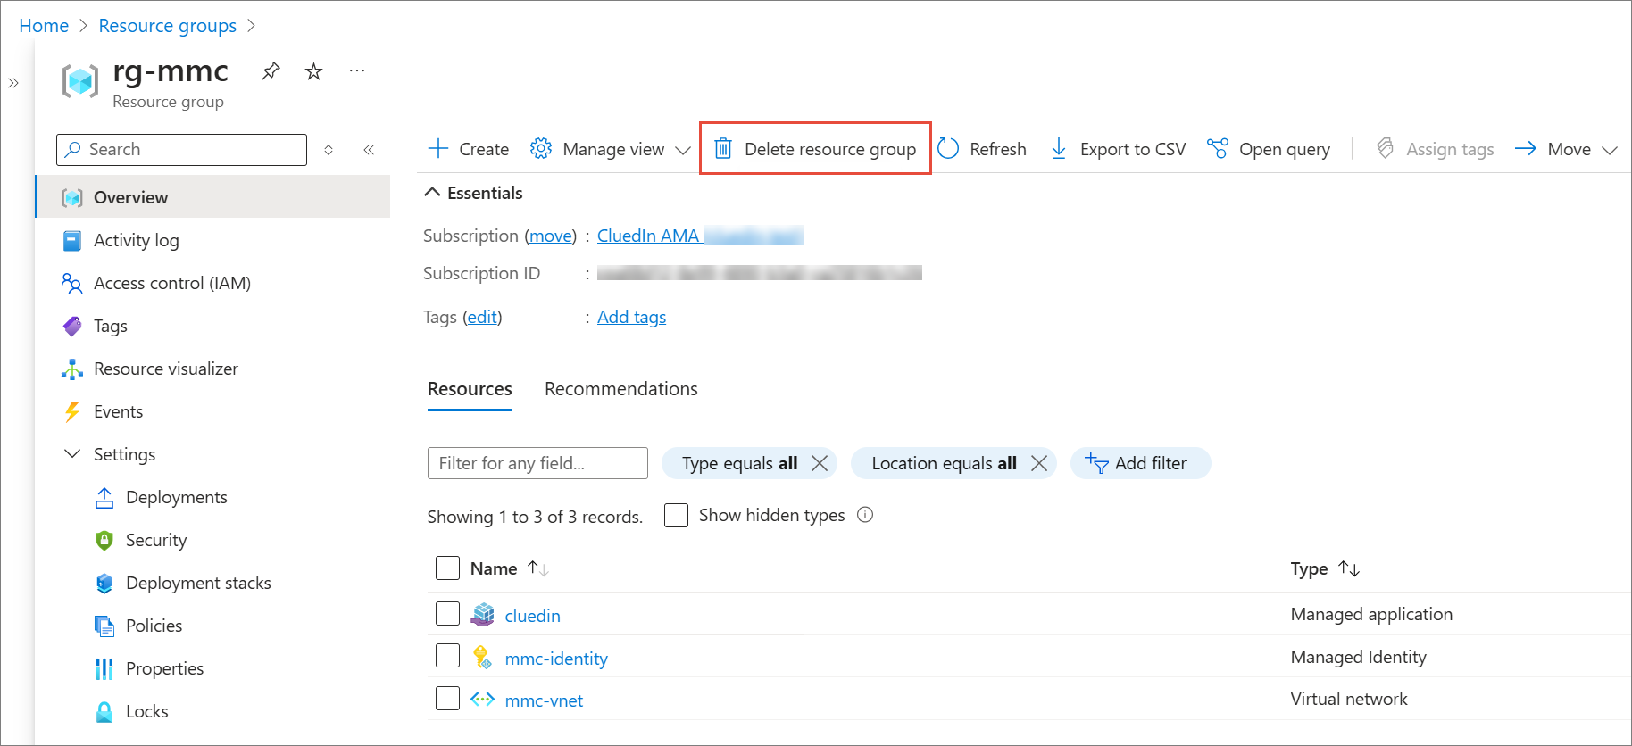Export resources to CSV

(1118, 149)
